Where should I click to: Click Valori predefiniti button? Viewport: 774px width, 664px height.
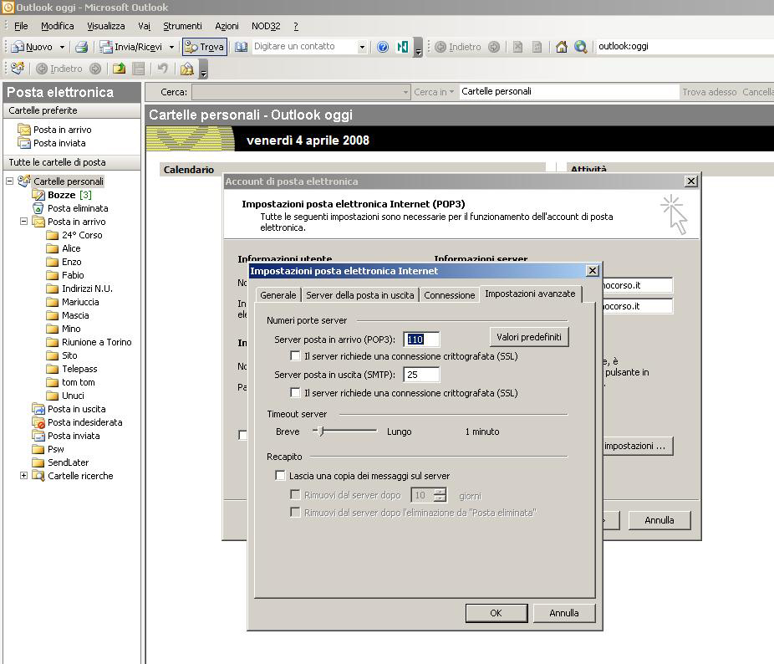click(x=528, y=337)
